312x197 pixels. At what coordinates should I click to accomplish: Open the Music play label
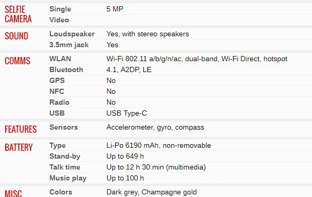coord(68,178)
